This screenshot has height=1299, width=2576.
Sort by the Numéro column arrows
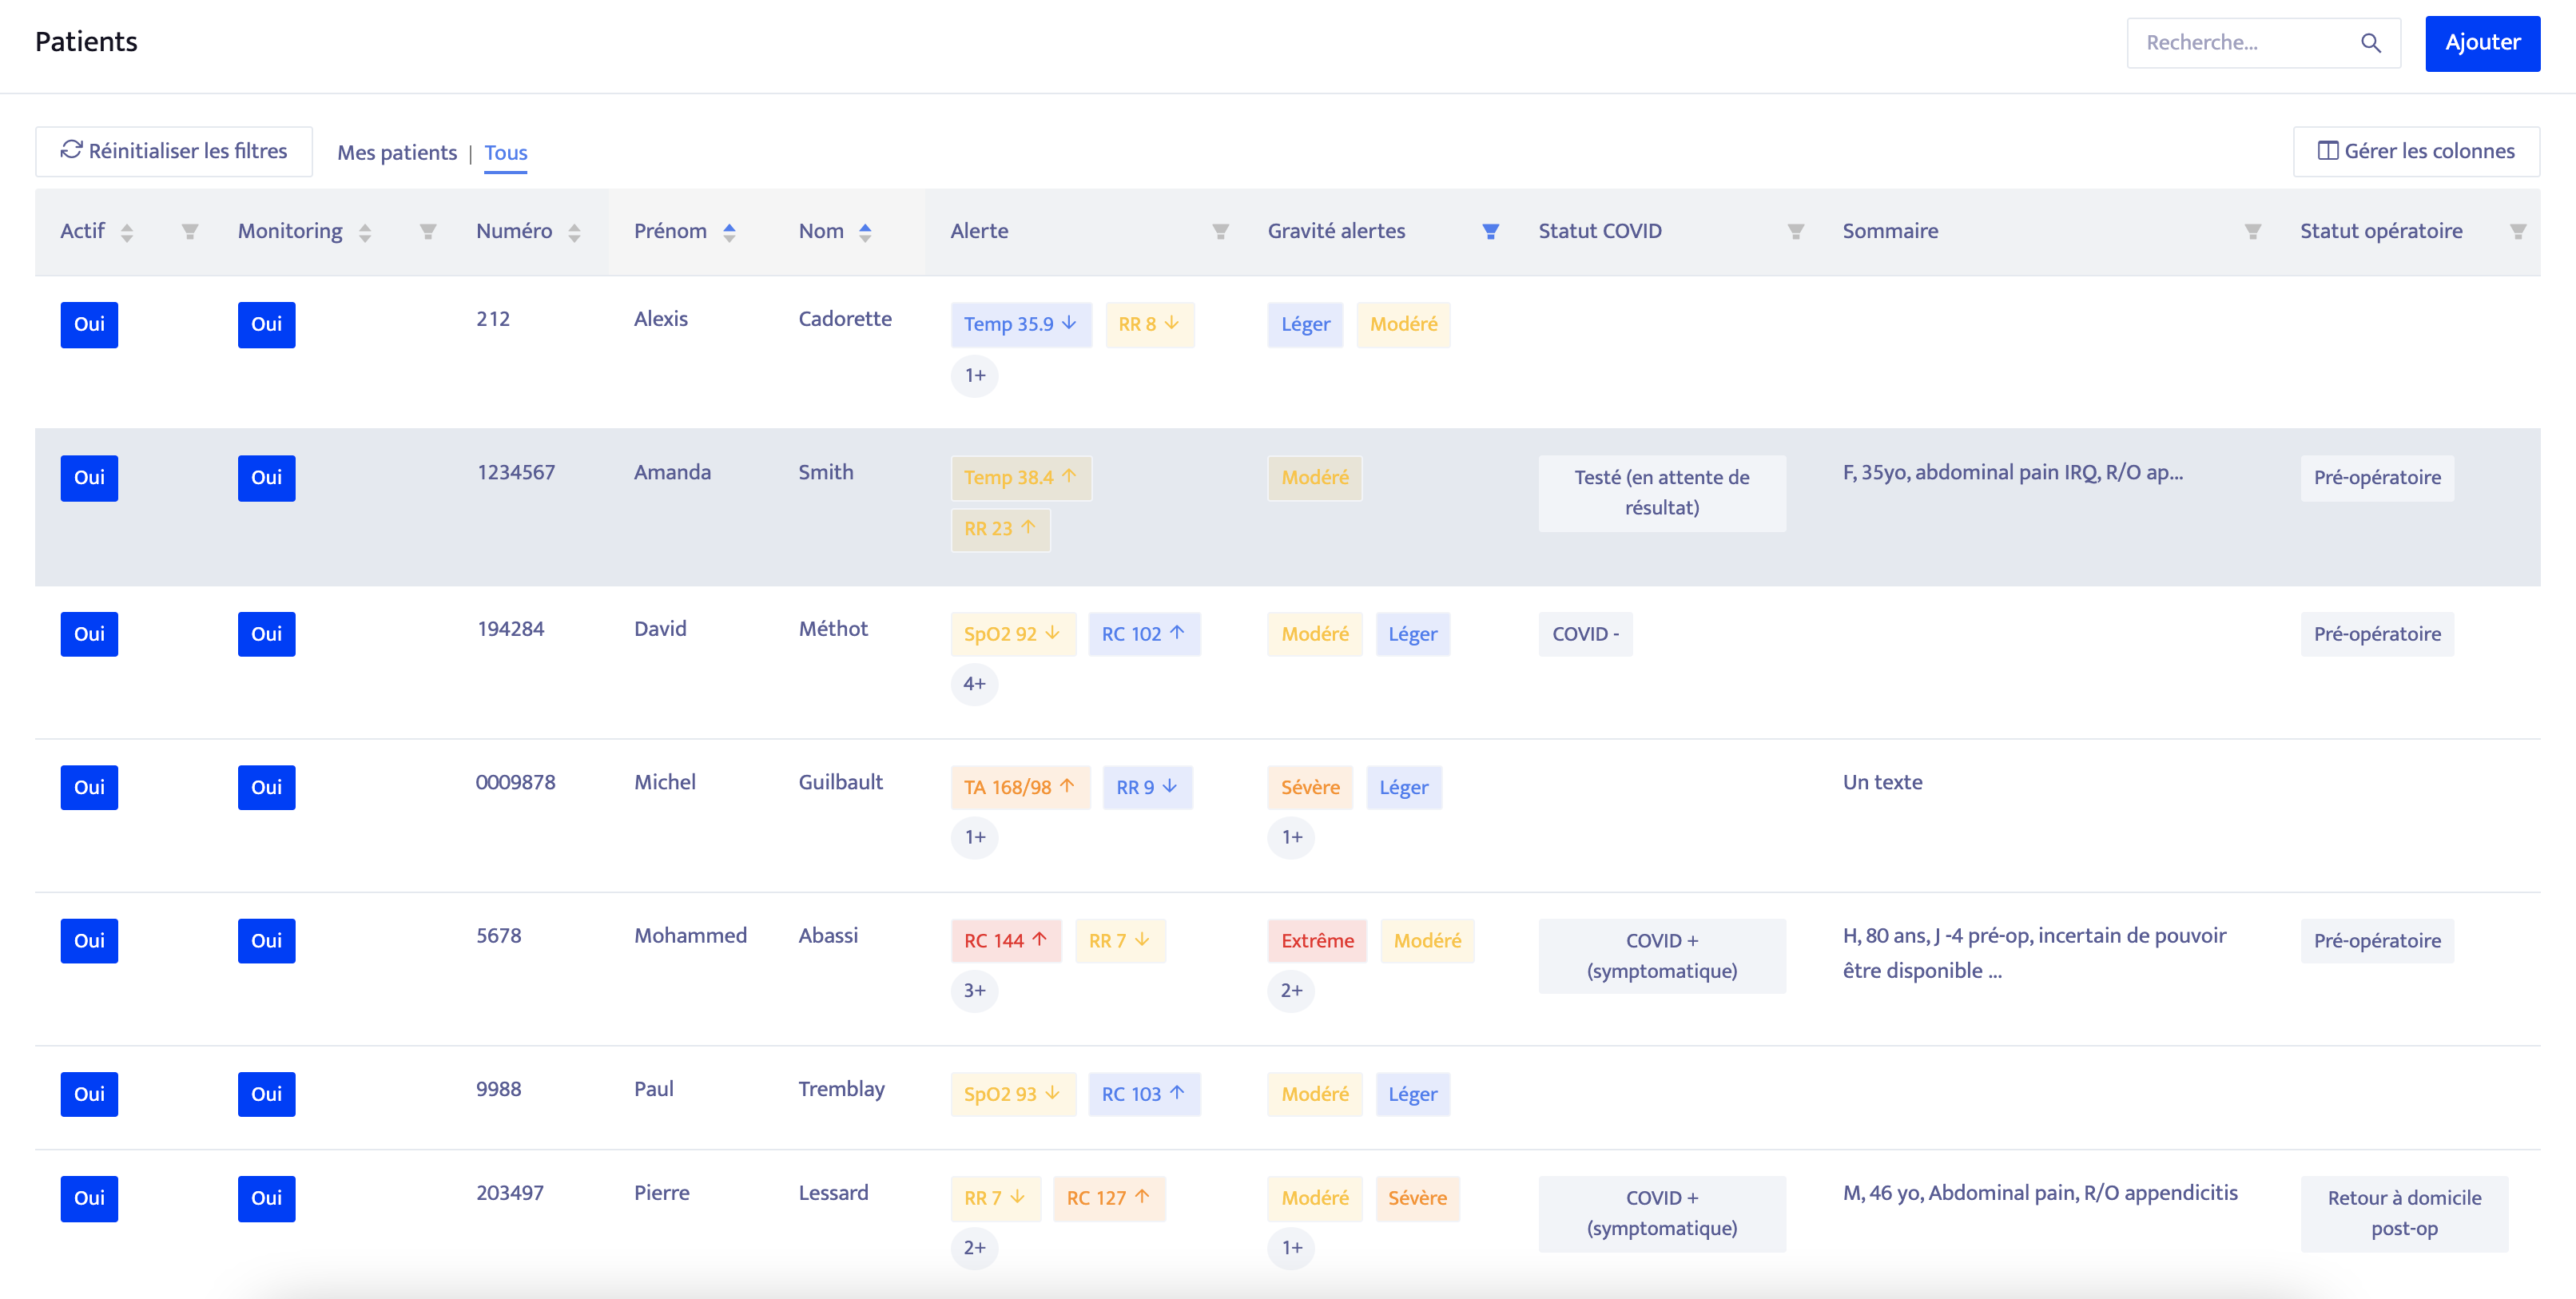coord(574,232)
